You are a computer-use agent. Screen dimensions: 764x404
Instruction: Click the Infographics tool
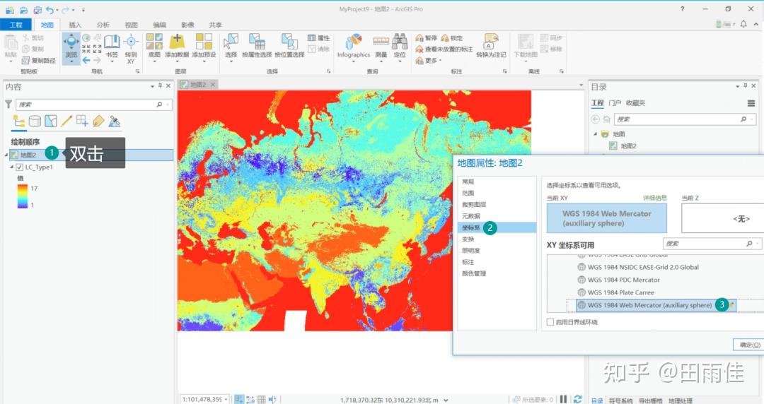click(354, 47)
